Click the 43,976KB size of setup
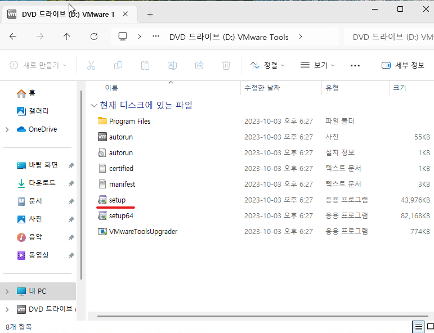This screenshot has height=333, width=434. (415, 200)
